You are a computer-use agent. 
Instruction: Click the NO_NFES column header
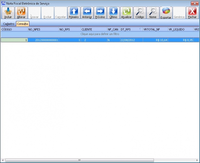click(x=43, y=29)
